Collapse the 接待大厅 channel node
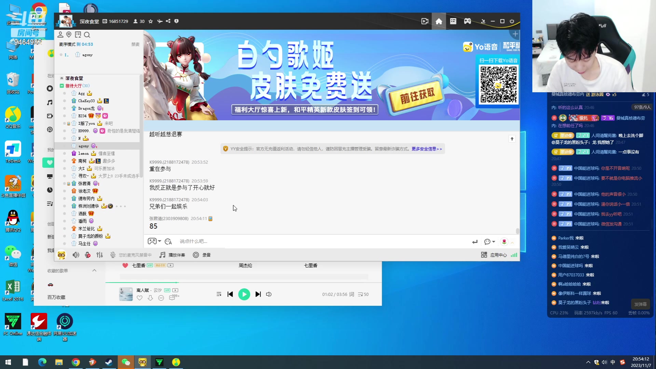Viewport: 656px width, 369px height. pos(62,86)
